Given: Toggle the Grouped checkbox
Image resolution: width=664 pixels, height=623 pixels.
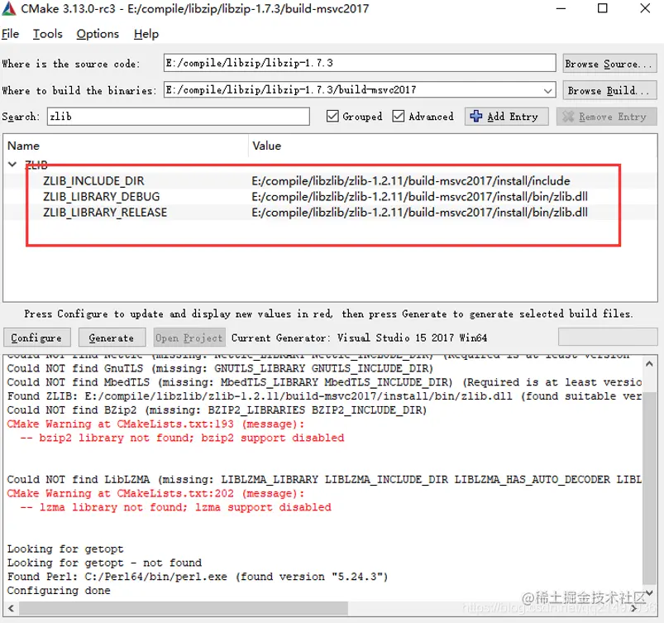Looking at the screenshot, I should click(333, 116).
